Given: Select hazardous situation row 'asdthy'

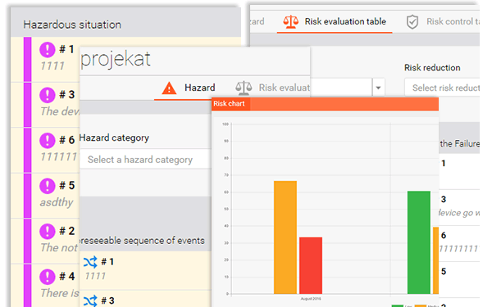Looking at the screenshot, I should (x=45, y=196).
